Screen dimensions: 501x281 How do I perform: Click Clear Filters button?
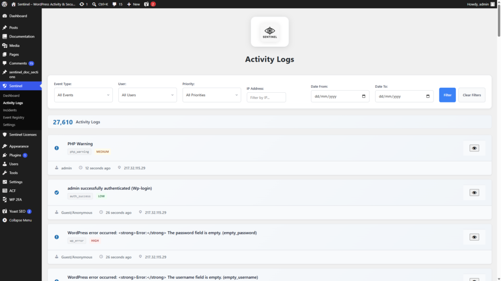[472, 95]
